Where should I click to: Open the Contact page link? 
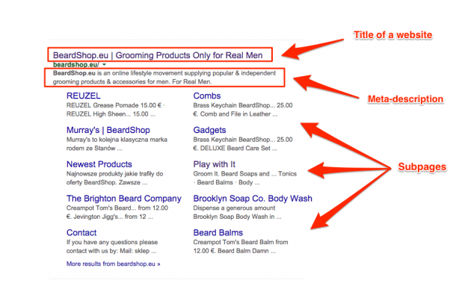81,233
